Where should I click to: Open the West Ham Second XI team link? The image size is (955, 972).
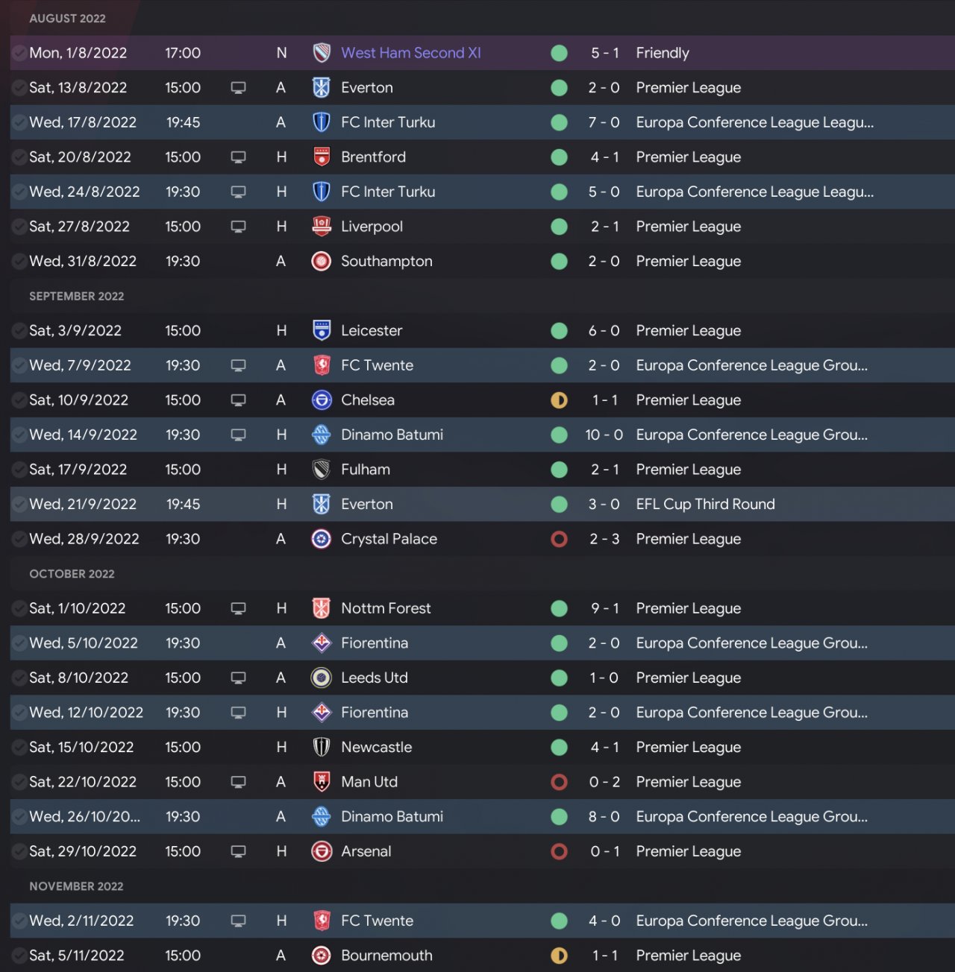click(x=410, y=53)
